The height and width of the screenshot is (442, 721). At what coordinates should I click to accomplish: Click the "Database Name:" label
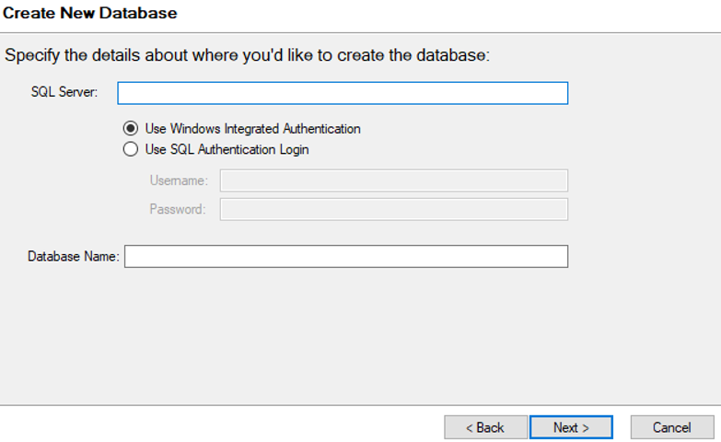click(x=74, y=257)
